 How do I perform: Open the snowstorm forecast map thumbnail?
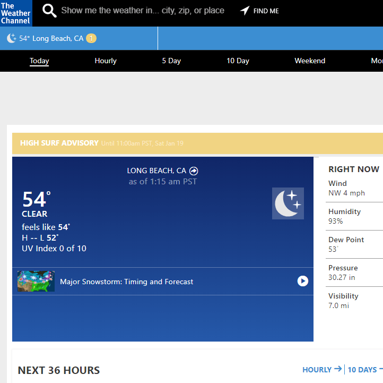click(36, 282)
